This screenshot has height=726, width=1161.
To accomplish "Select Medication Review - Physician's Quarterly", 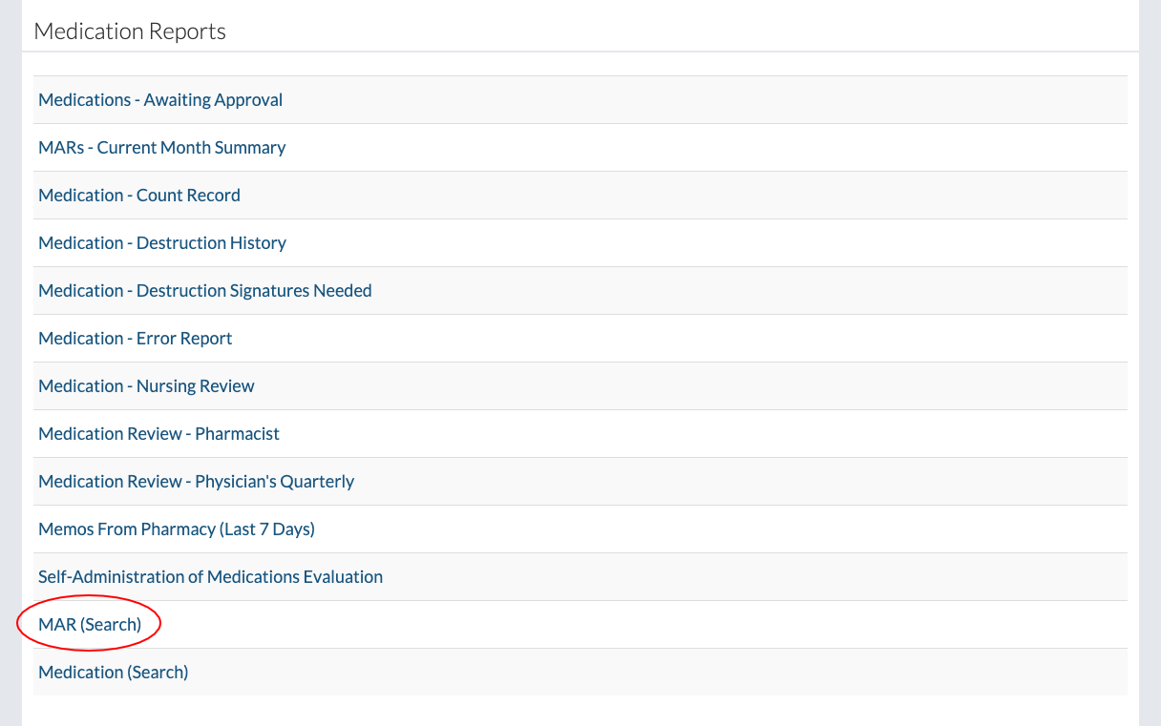I will [196, 482].
